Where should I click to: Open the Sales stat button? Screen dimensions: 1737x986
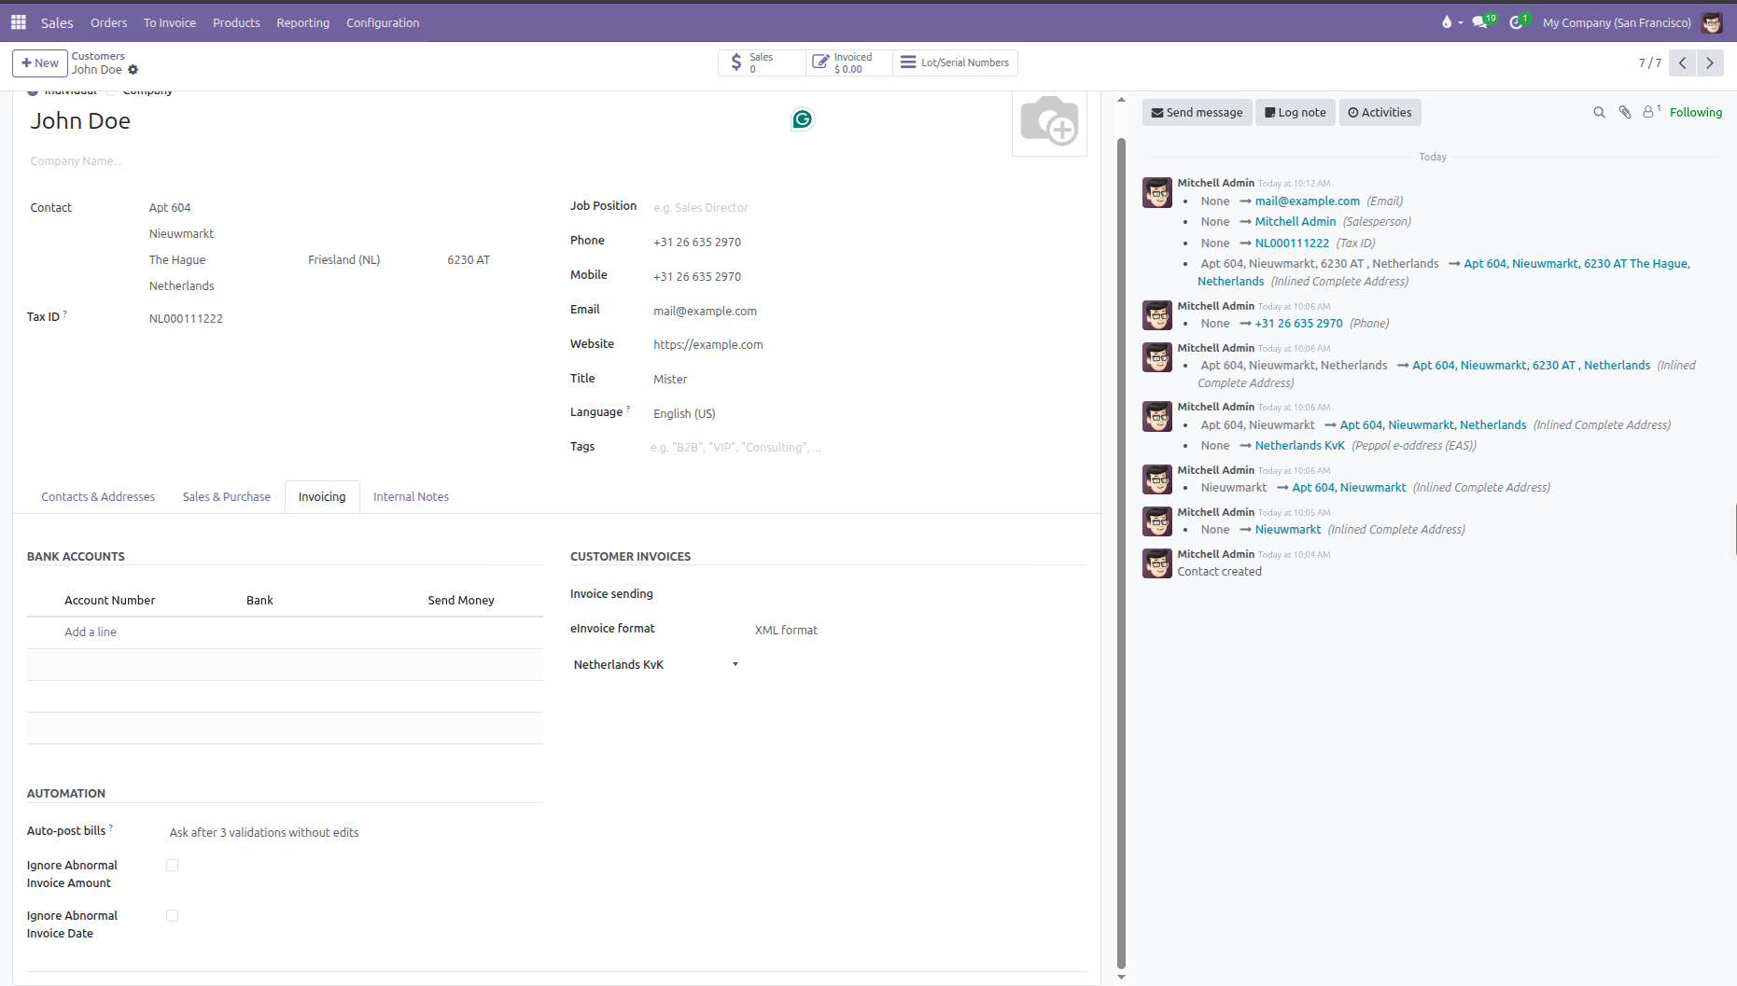[762, 62]
